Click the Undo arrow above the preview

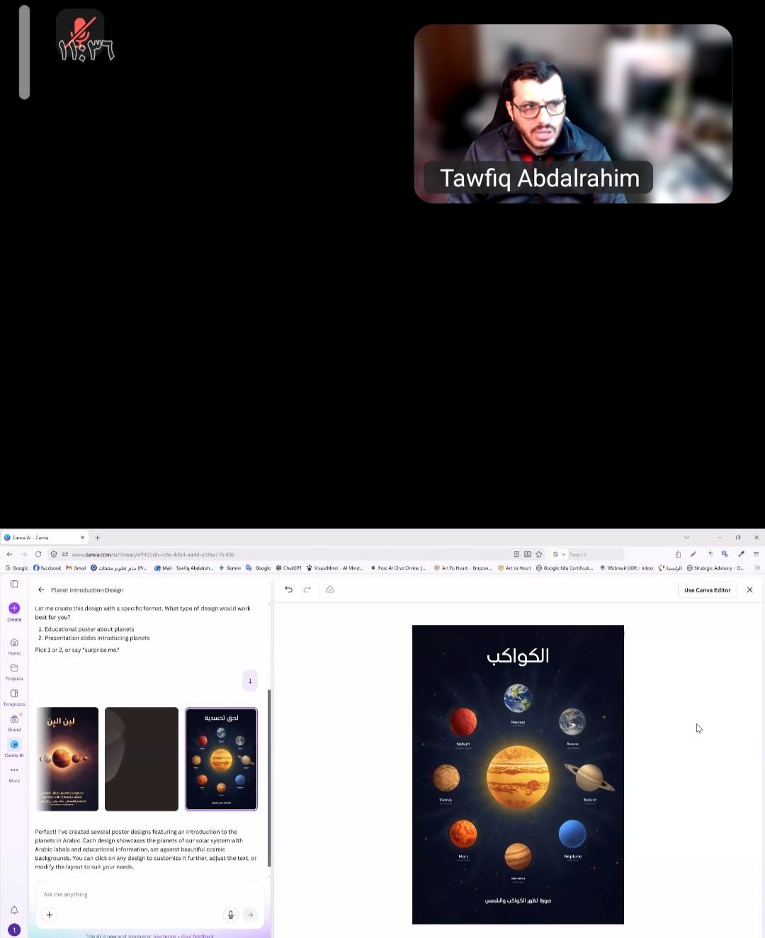point(288,589)
